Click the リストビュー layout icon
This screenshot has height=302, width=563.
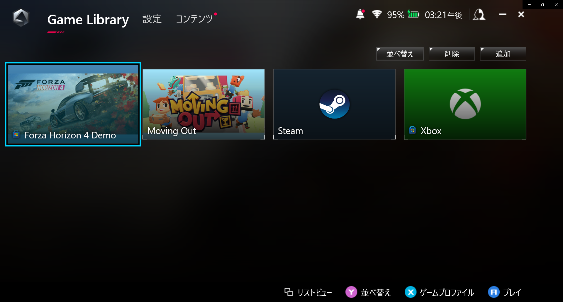tap(289, 292)
